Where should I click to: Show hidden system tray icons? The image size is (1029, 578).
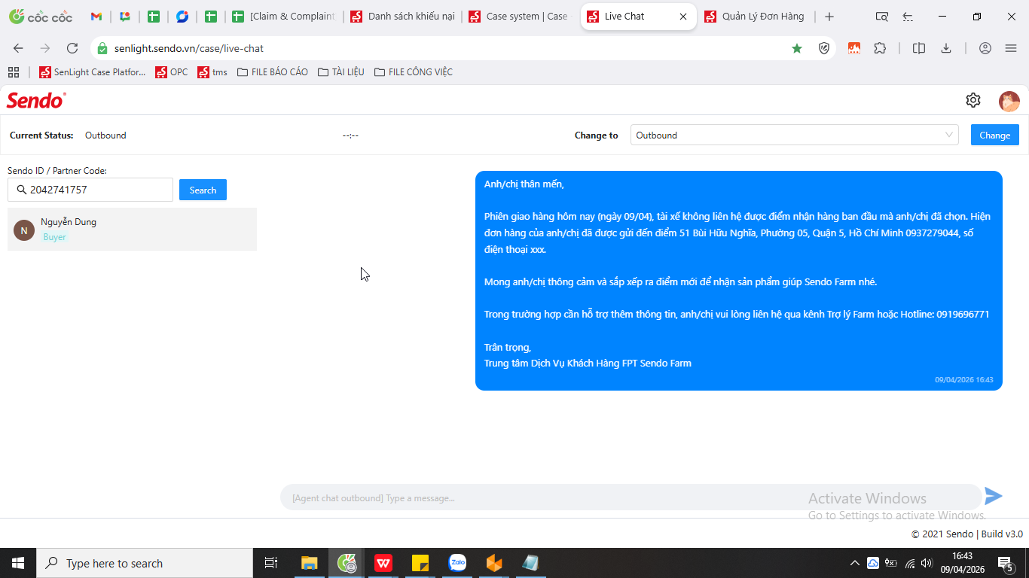(x=854, y=563)
